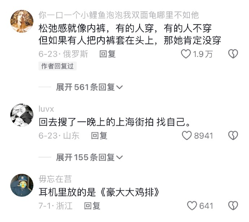Open the luvx username link
This screenshot has width=249, height=222.
tap(46, 109)
